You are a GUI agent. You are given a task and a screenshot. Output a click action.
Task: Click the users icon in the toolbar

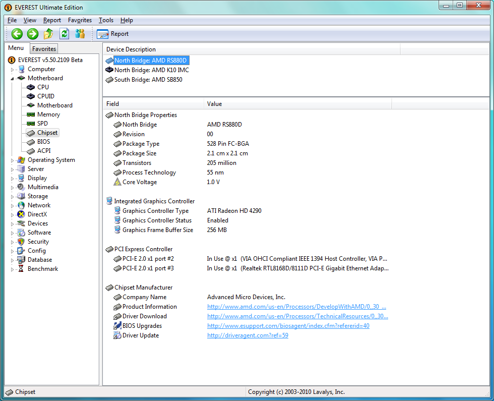click(80, 34)
